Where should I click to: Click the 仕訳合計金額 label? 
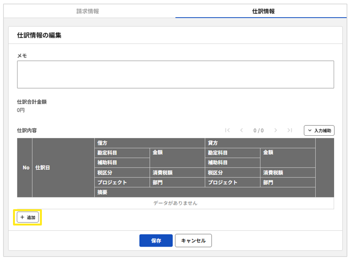[32, 102]
